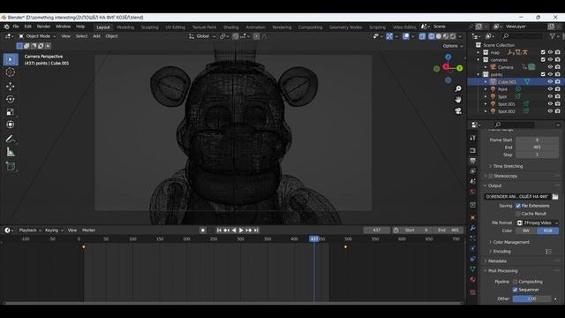Hide the Camera object eye icon
The height and width of the screenshot is (318, 565).
click(550, 67)
